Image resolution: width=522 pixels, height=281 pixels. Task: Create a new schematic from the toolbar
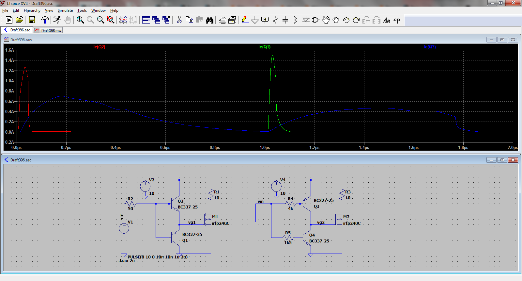[9, 20]
